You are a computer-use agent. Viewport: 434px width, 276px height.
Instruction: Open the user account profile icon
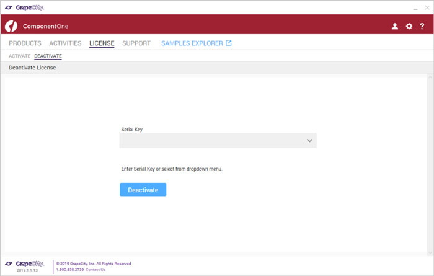click(395, 26)
